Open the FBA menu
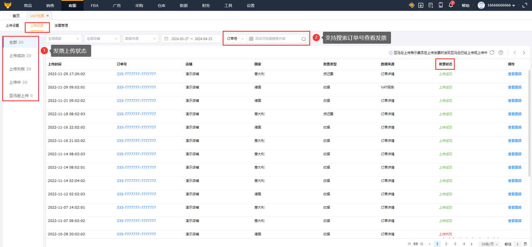The image size is (532, 247). [x=94, y=5]
